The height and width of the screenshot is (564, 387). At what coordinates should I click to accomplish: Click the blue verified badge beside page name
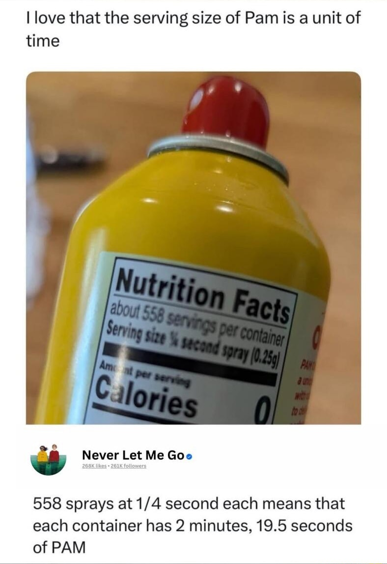(190, 456)
